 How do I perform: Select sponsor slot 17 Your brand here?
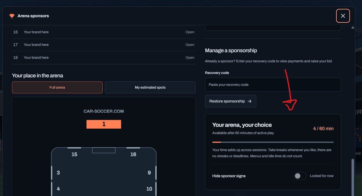click(104, 45)
